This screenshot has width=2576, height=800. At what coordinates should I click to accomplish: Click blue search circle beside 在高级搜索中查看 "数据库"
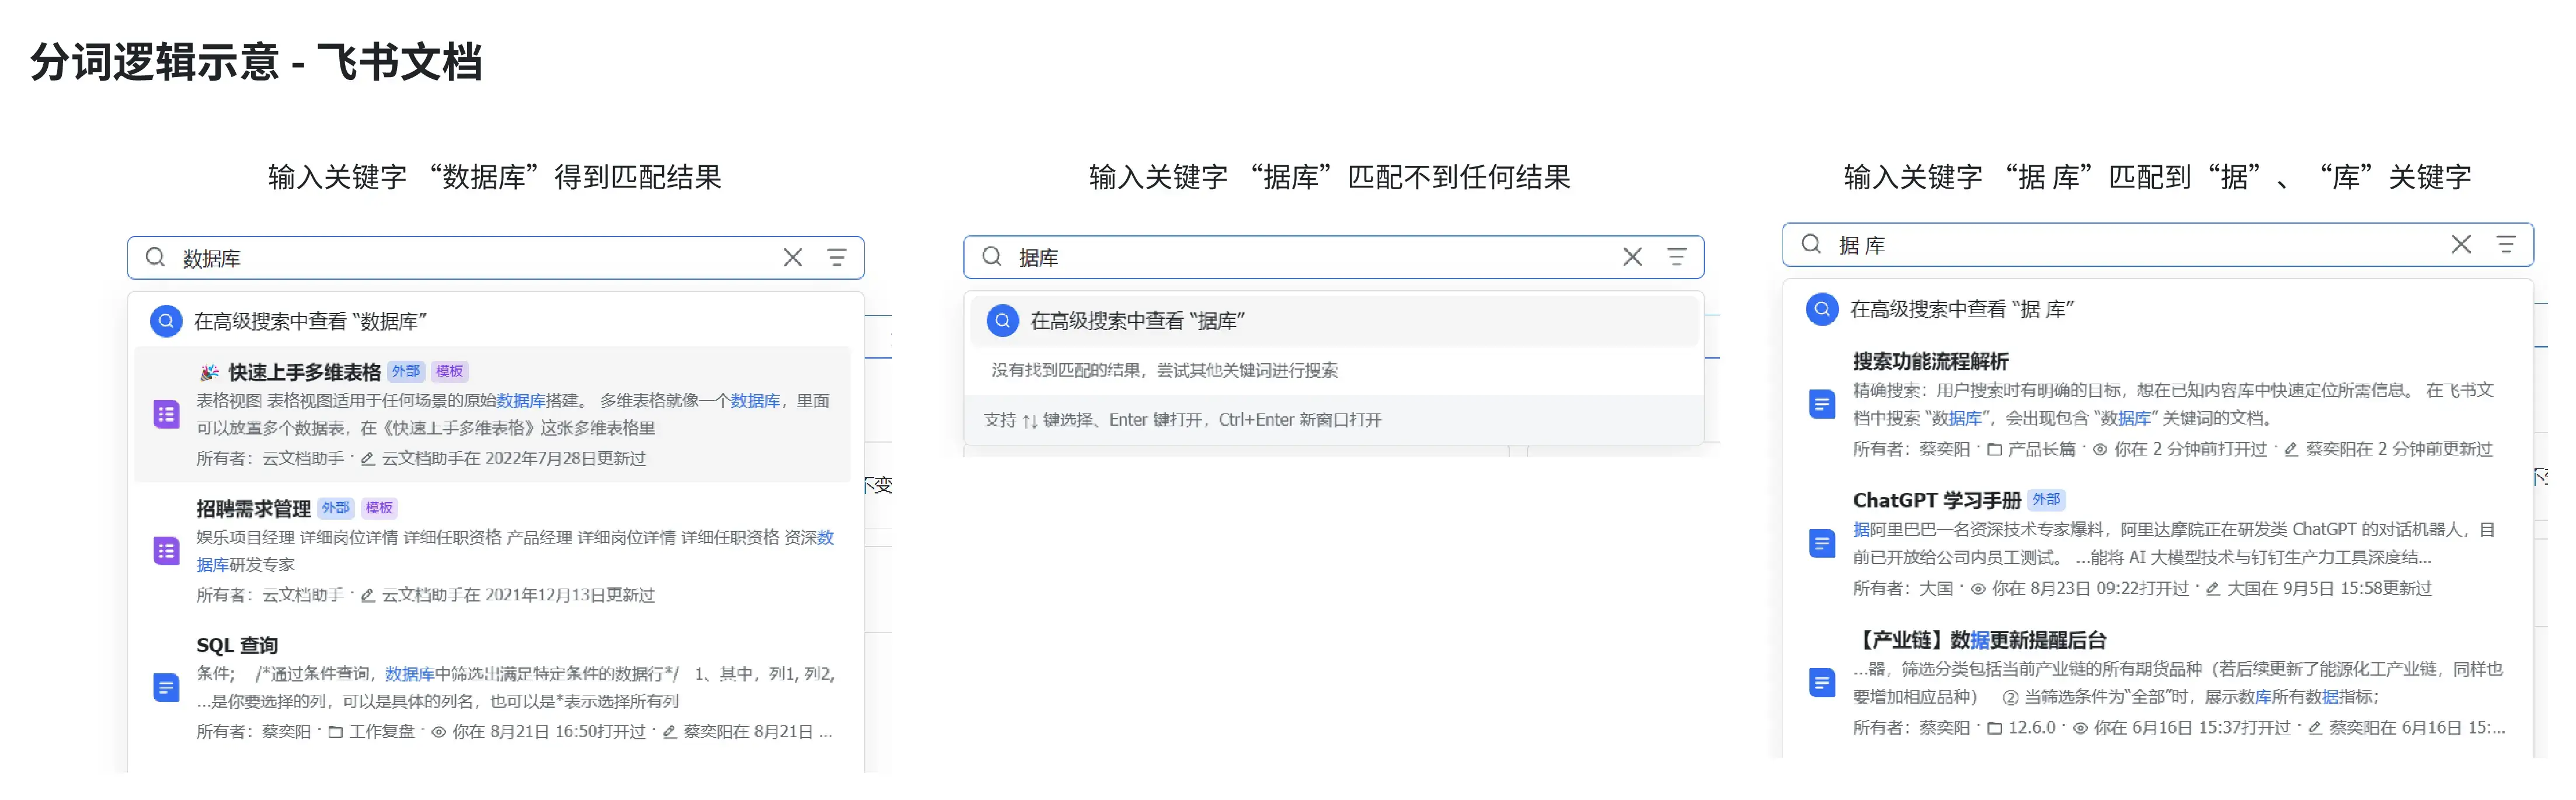click(x=166, y=321)
